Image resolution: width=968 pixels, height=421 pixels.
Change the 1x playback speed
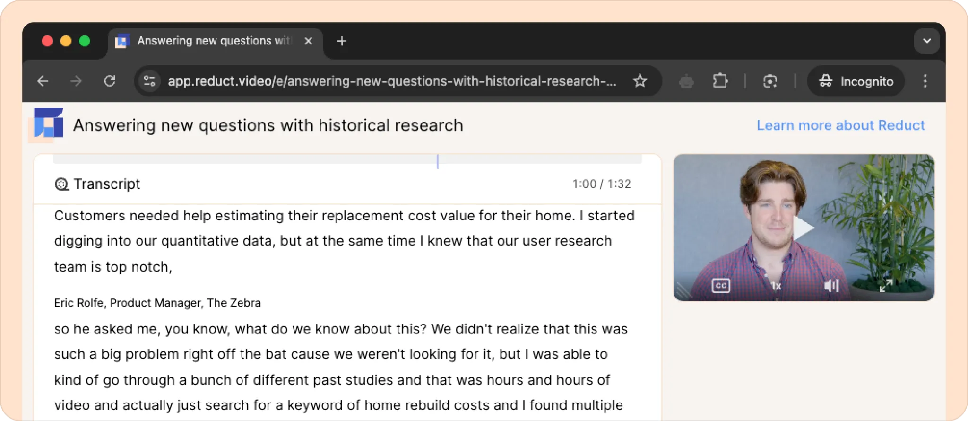point(776,286)
